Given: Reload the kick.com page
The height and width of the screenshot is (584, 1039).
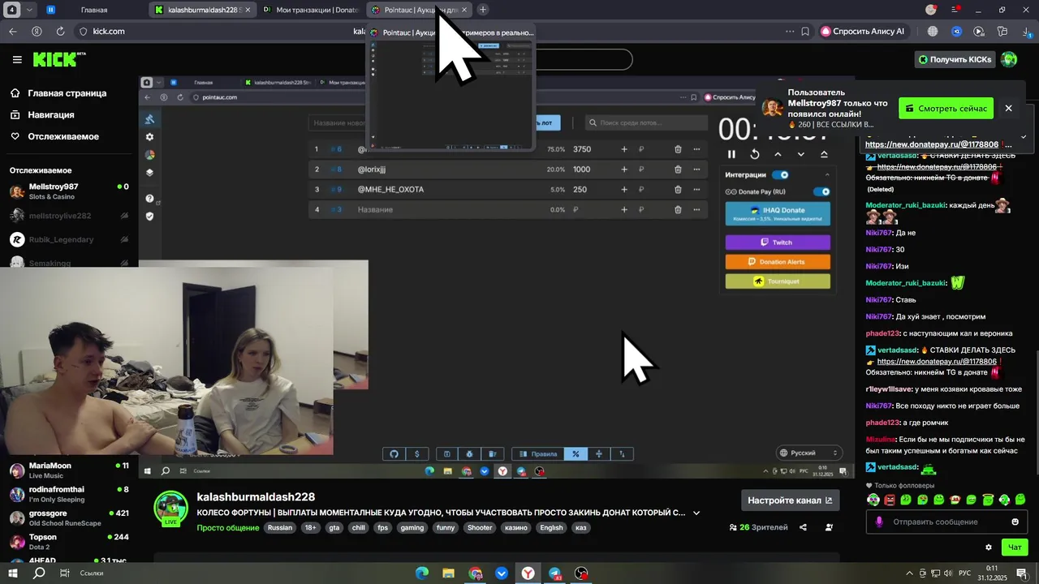Looking at the screenshot, I should point(60,31).
